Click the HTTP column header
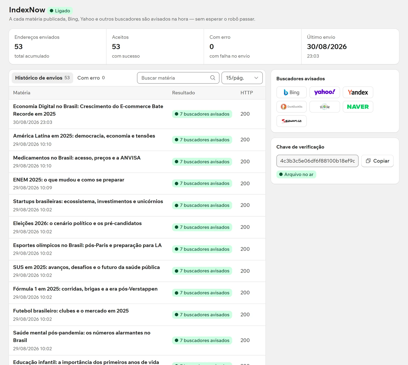The height and width of the screenshot is (365, 408). coord(247,93)
